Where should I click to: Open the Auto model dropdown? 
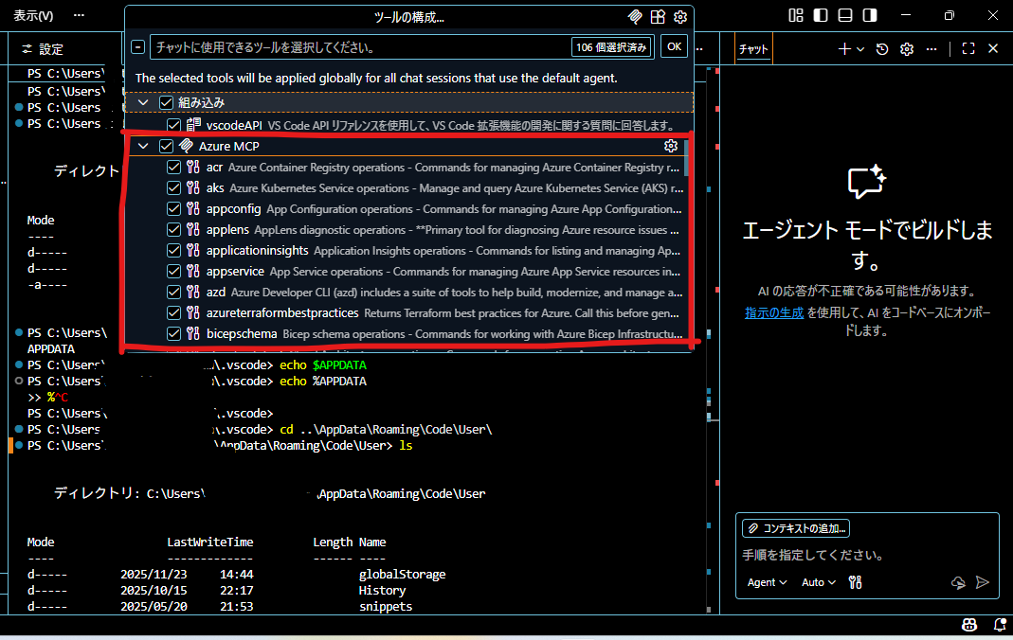[x=819, y=582]
